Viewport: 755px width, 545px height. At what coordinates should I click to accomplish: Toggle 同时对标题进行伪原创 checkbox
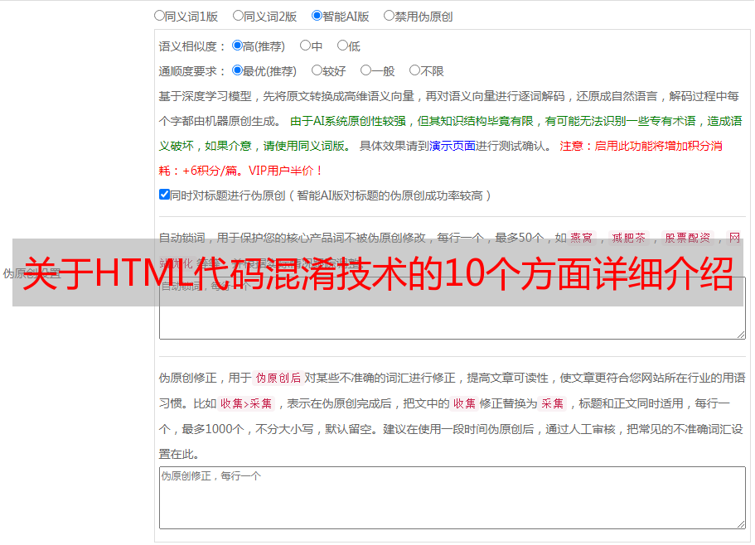[164, 195]
